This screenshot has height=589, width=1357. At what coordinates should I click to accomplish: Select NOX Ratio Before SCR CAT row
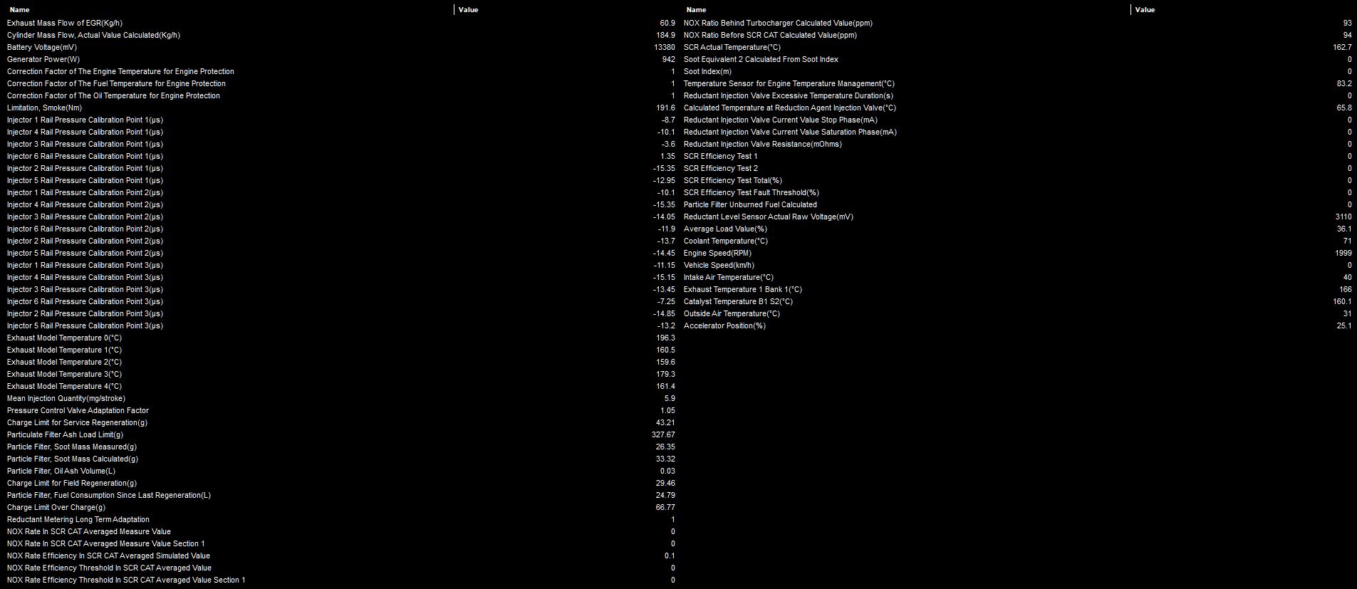1017,35
